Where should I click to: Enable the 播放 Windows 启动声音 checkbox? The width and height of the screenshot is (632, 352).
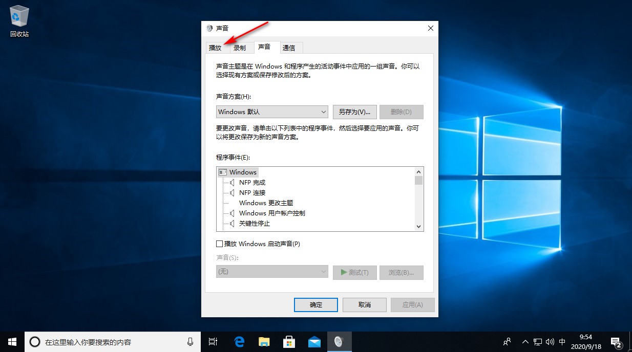(220, 244)
